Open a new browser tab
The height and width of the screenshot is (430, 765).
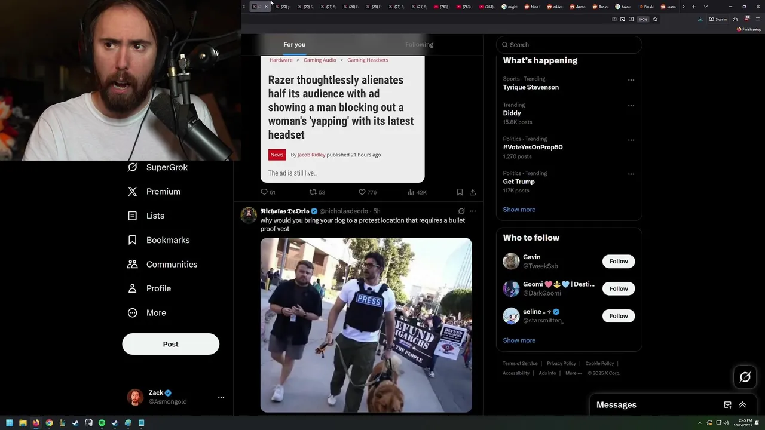693,7
